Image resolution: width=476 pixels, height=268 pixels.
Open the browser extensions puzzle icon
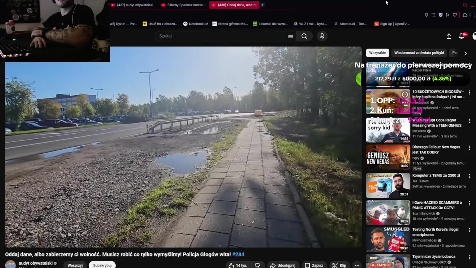(x=465, y=15)
